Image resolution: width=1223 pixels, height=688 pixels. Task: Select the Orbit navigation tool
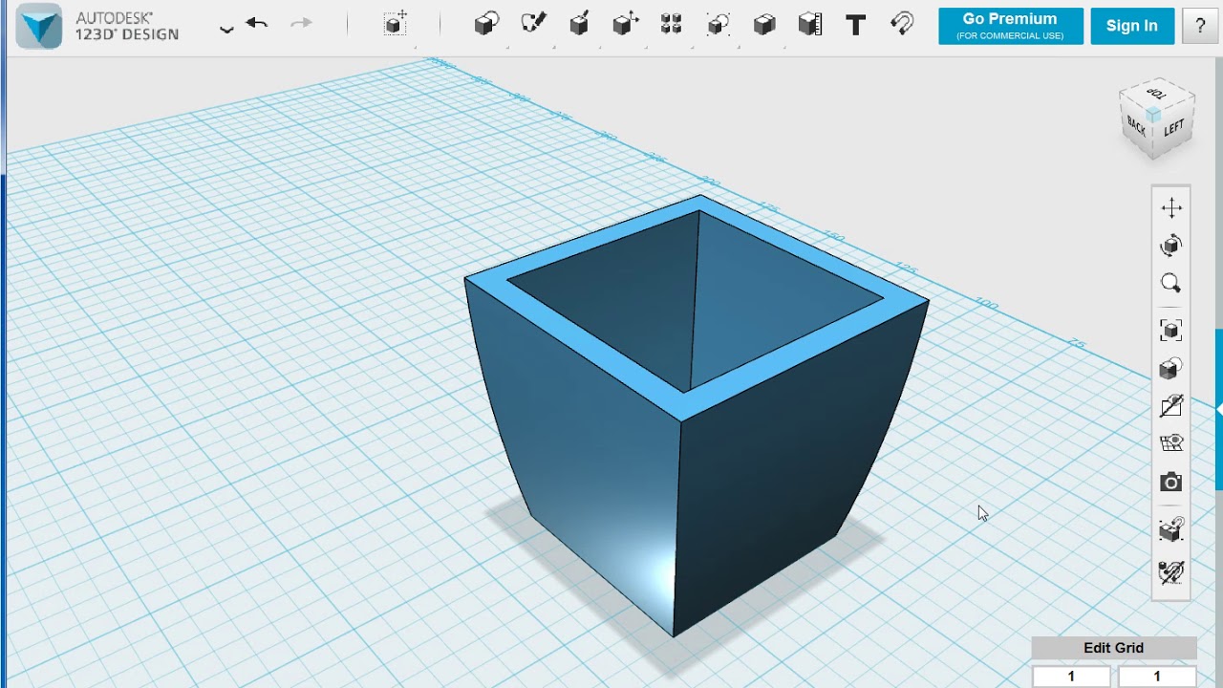point(1171,246)
